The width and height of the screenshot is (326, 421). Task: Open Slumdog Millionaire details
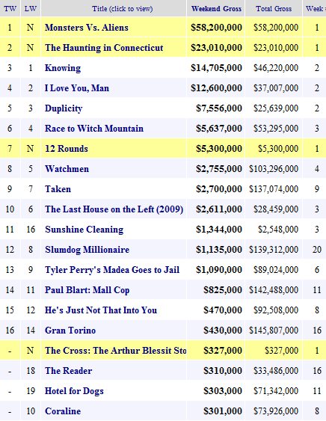tap(87, 250)
